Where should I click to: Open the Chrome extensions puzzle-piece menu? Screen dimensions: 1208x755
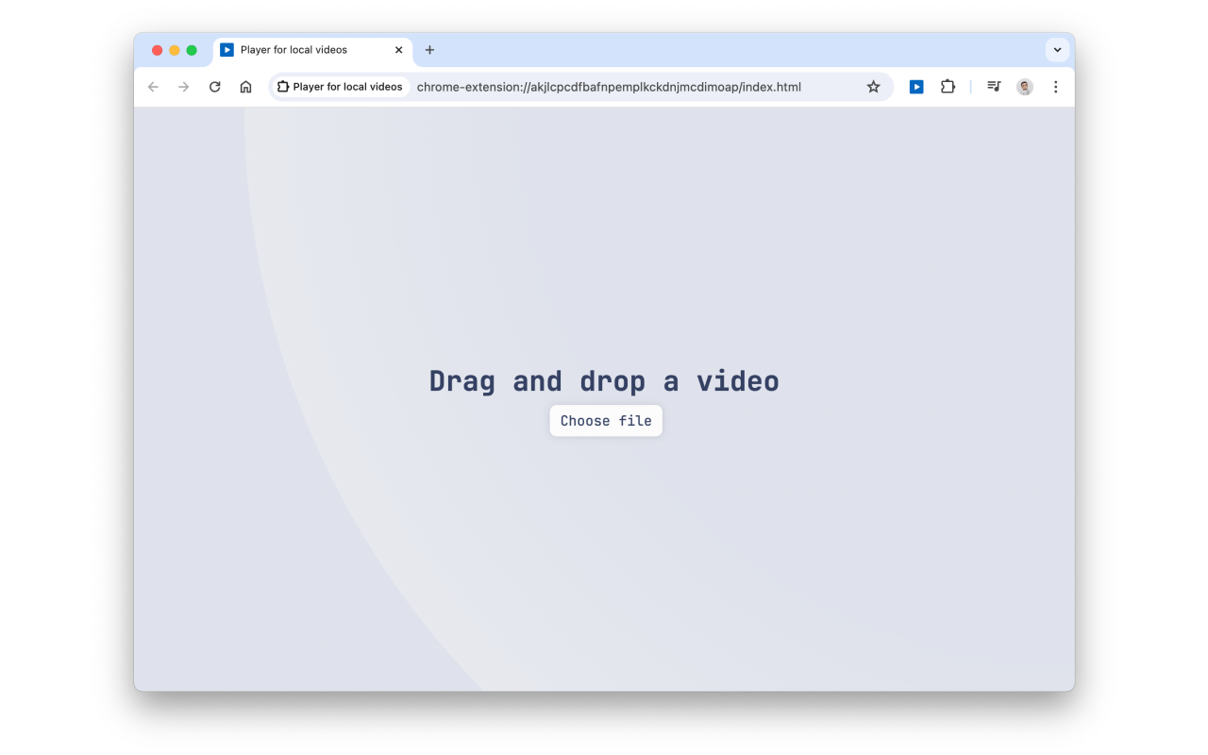click(948, 86)
